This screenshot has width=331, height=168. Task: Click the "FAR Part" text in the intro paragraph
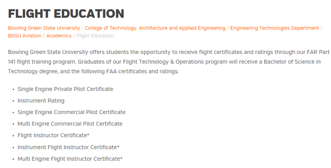point(318,52)
